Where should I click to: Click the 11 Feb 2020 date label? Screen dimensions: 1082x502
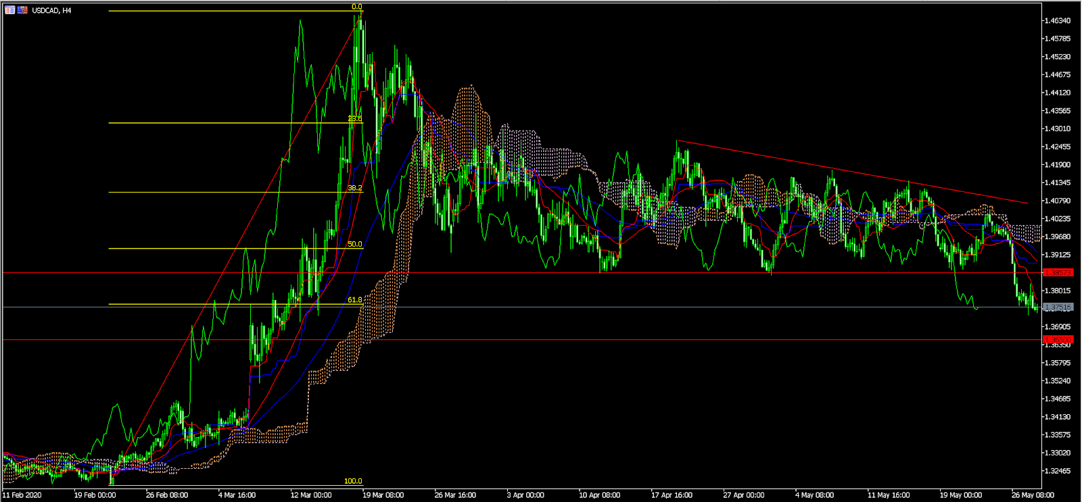point(22,495)
